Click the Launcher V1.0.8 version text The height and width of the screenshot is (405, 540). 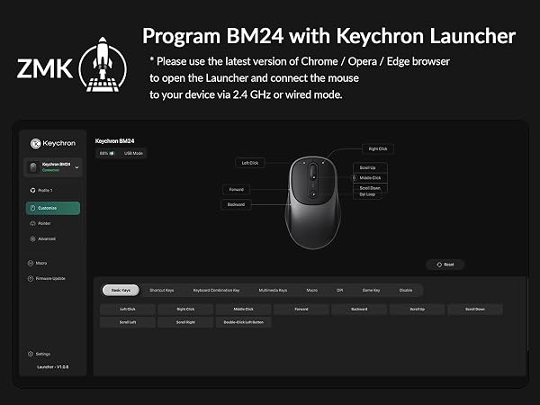click(53, 367)
